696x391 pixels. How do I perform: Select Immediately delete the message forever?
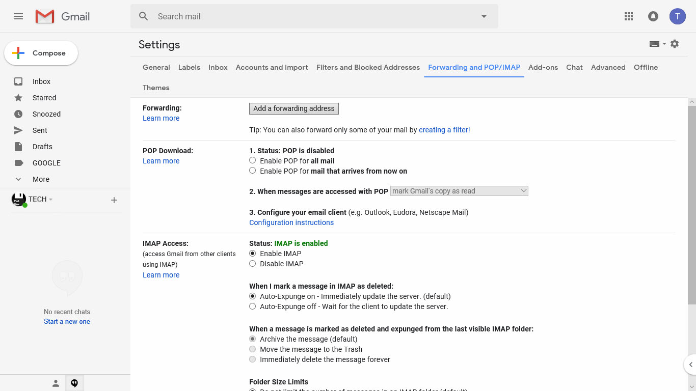(252, 359)
